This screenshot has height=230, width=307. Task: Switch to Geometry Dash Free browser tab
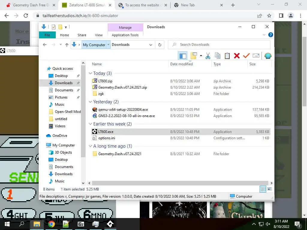coord(31,5)
